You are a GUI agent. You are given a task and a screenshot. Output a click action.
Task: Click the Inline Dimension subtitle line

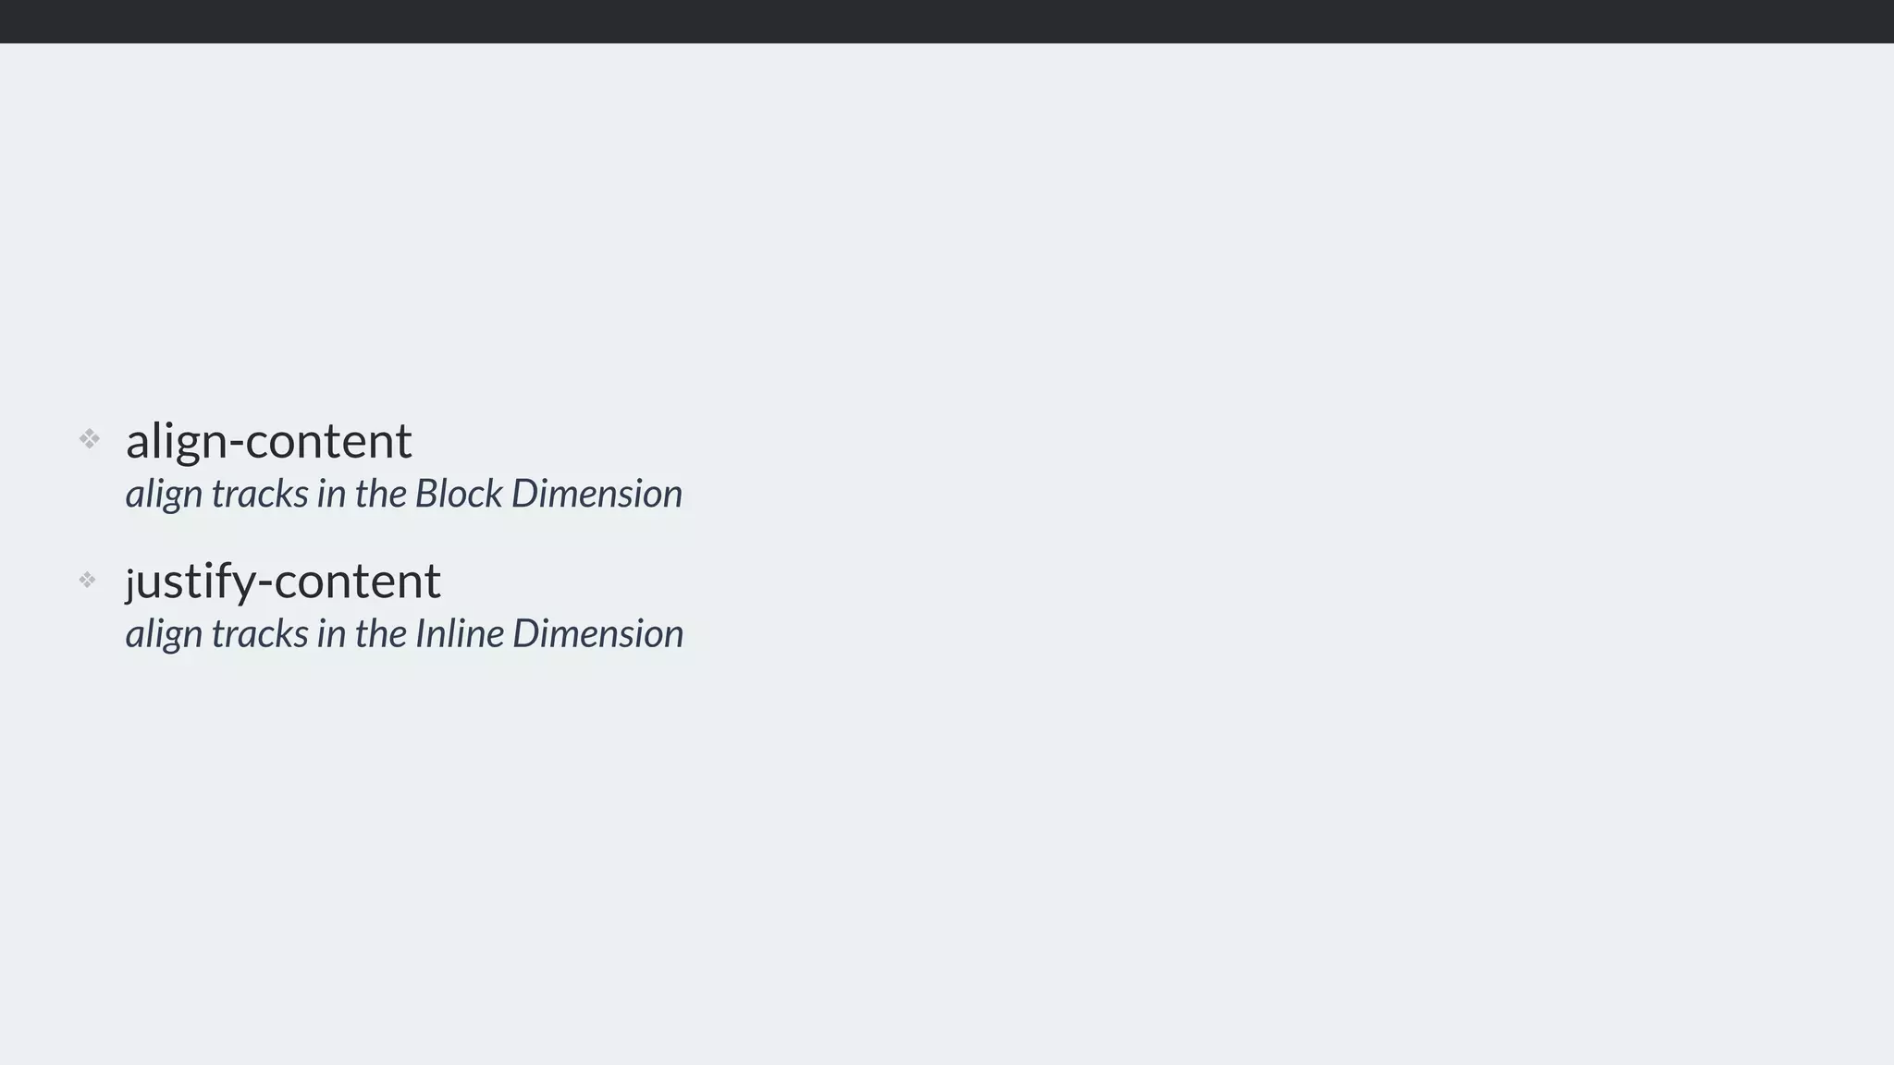coord(404,634)
